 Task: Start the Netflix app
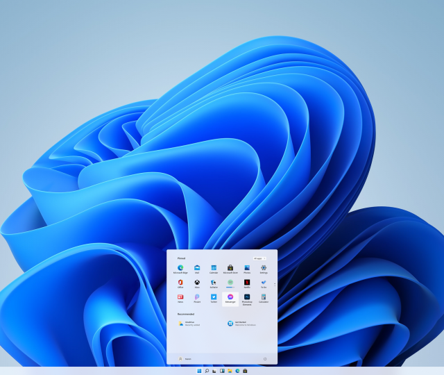tap(247, 283)
